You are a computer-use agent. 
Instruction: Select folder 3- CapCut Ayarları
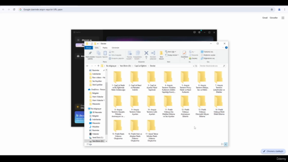click(152, 81)
